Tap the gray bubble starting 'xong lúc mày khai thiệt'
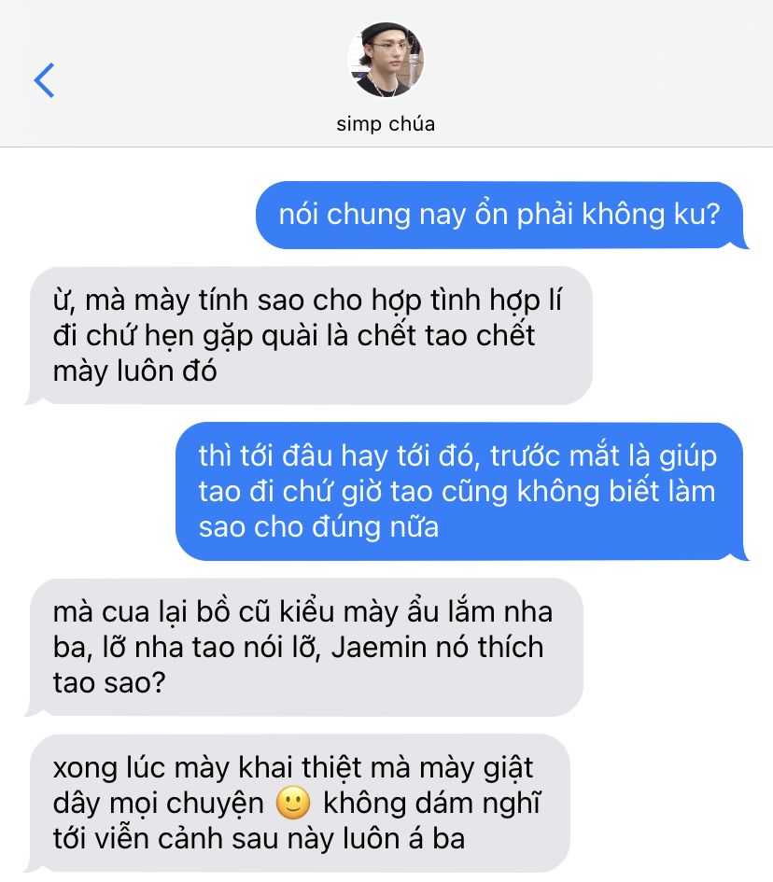773x882 pixels. coord(297,804)
